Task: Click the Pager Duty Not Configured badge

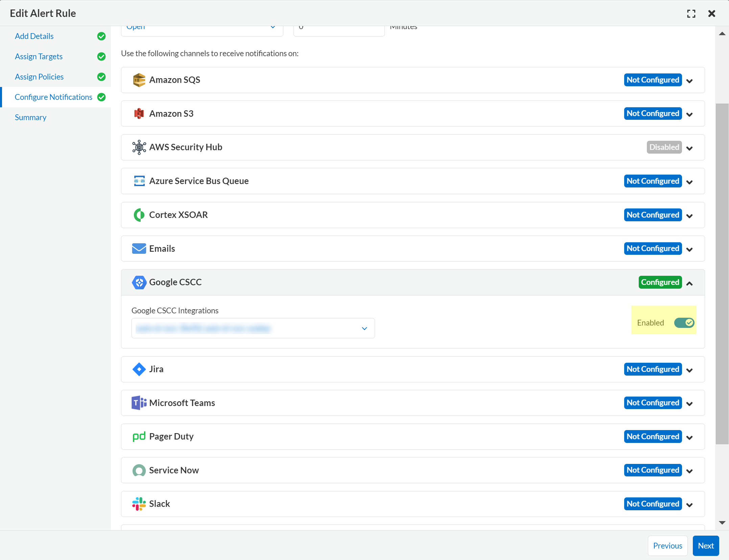Action: (x=653, y=436)
